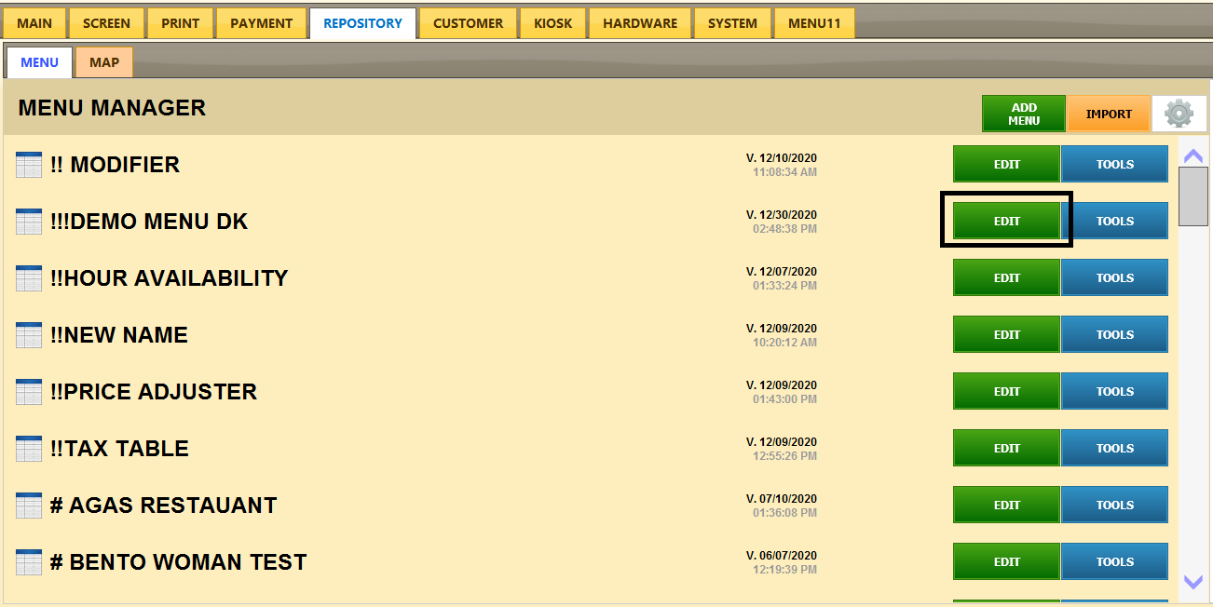
Task: Edit the !!PRICE ADJUSTER menu
Action: [x=1006, y=391]
